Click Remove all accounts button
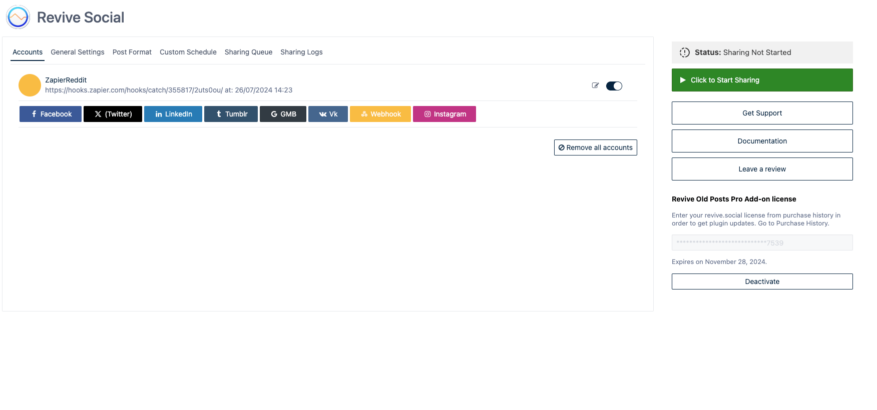 pos(595,147)
